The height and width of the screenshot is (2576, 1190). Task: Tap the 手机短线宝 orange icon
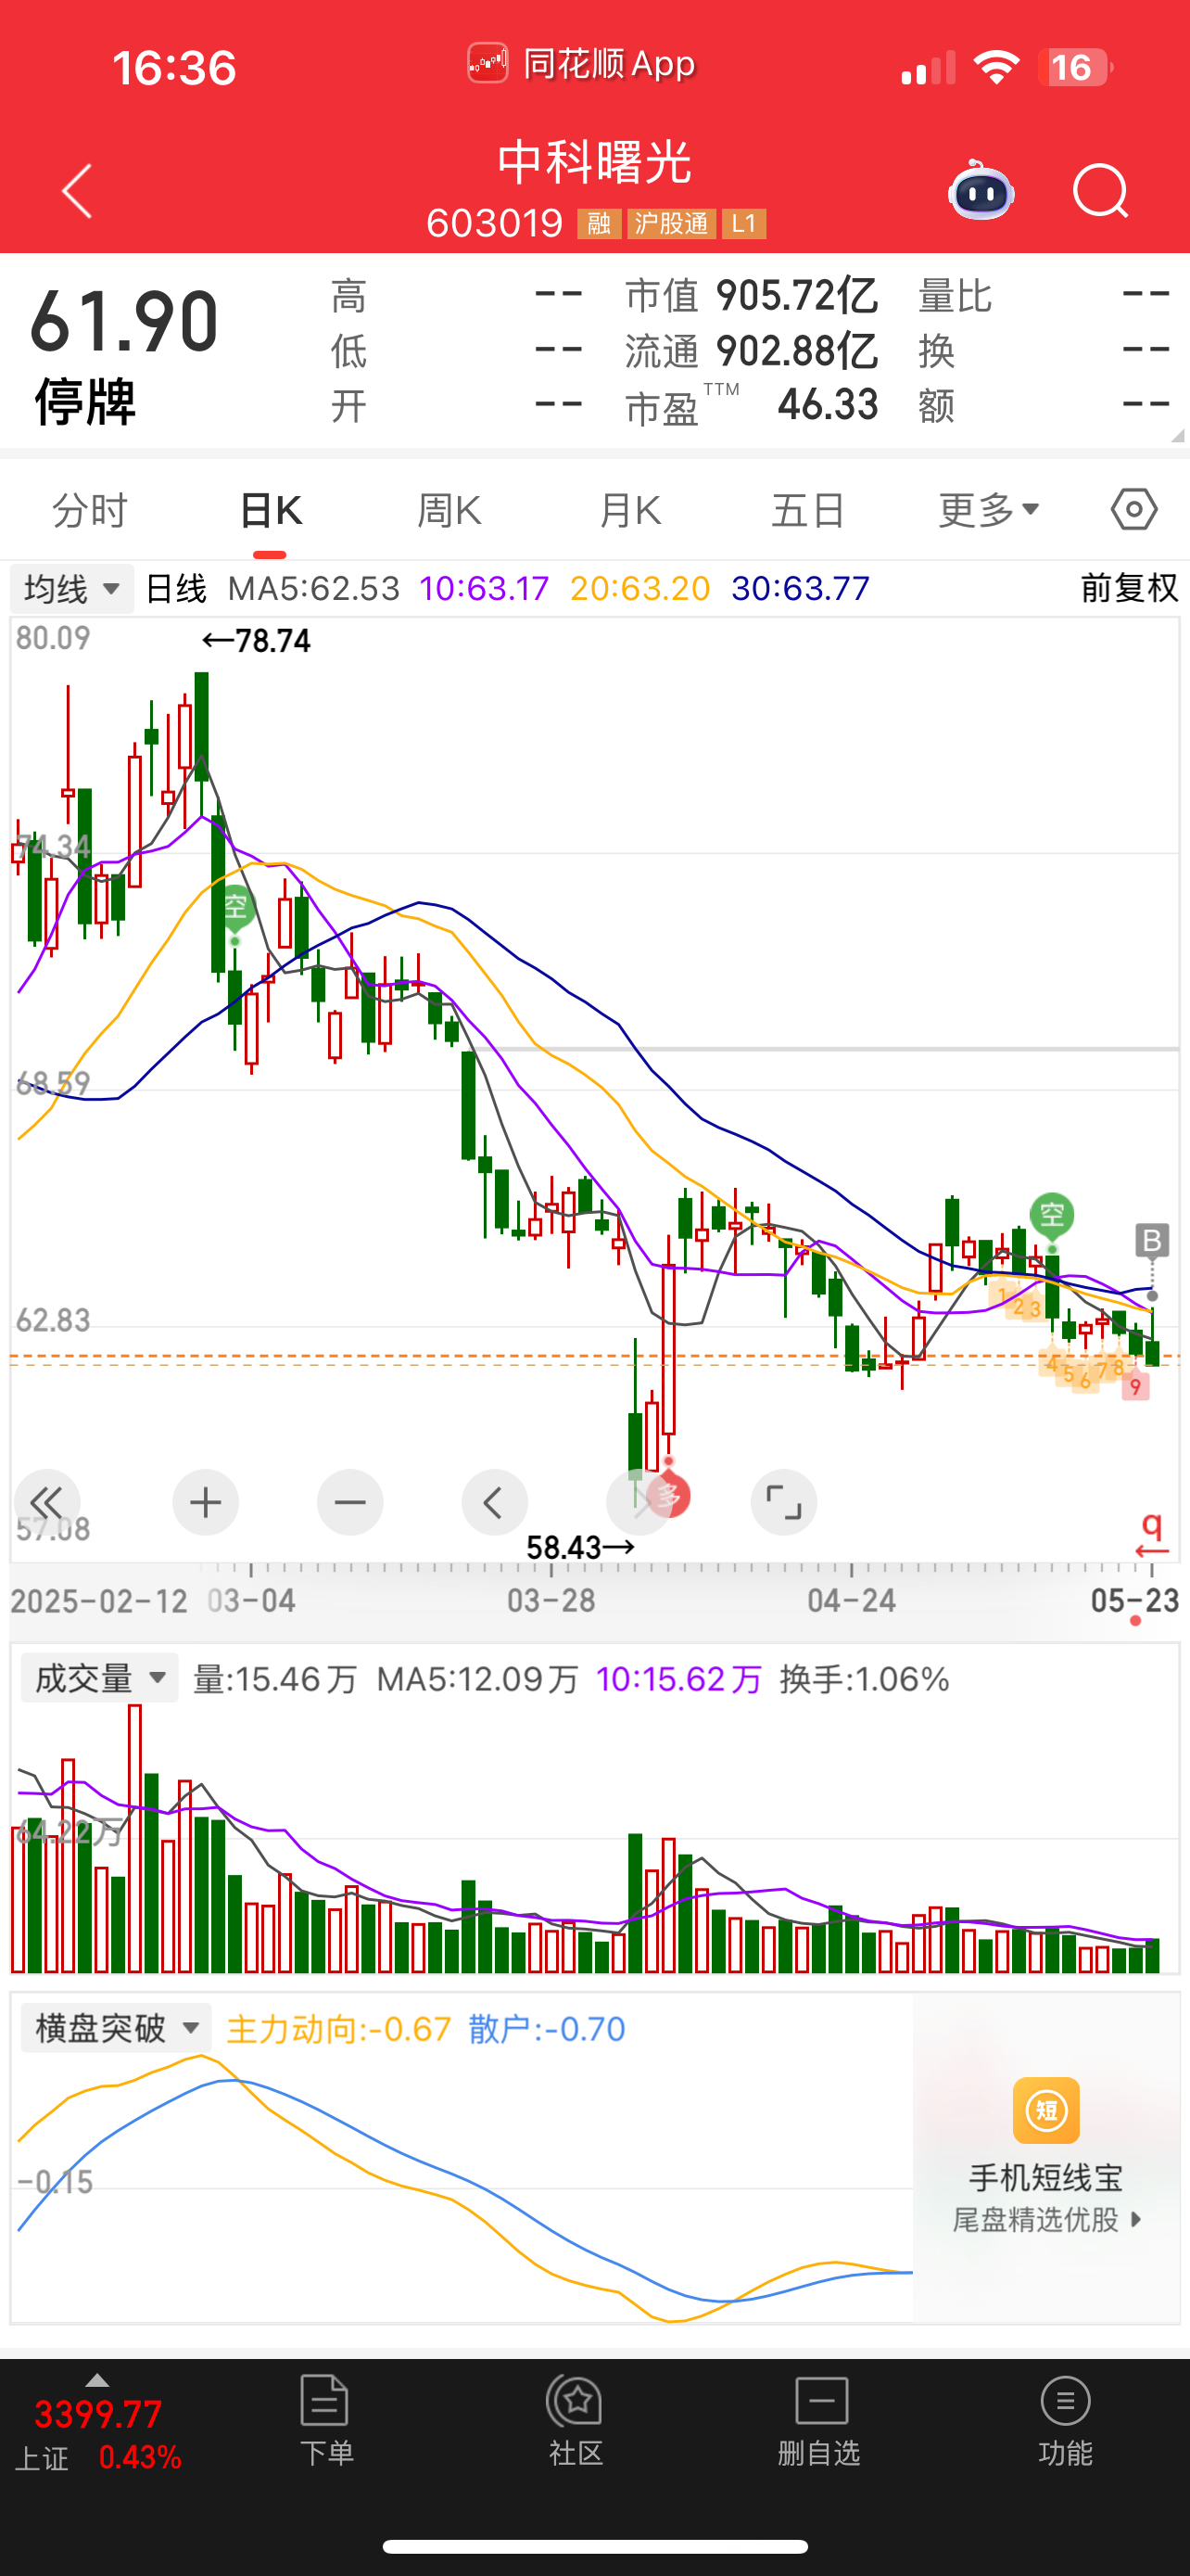point(1046,2110)
